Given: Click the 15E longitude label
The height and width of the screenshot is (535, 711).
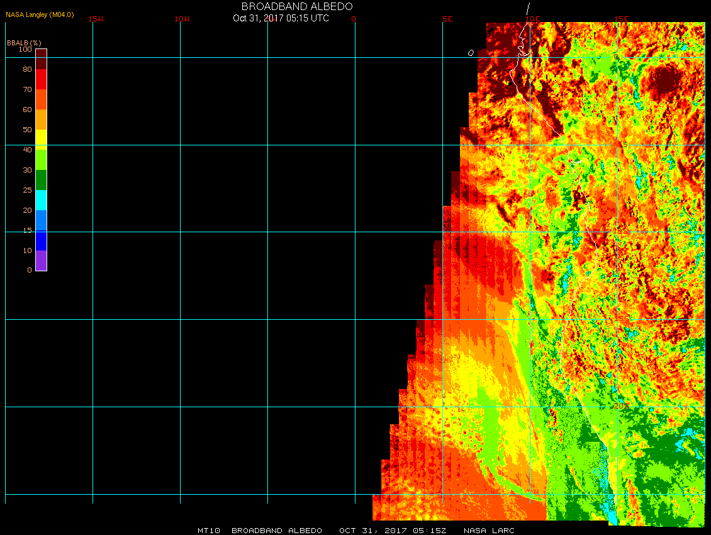Looking at the screenshot, I should click(x=621, y=19).
